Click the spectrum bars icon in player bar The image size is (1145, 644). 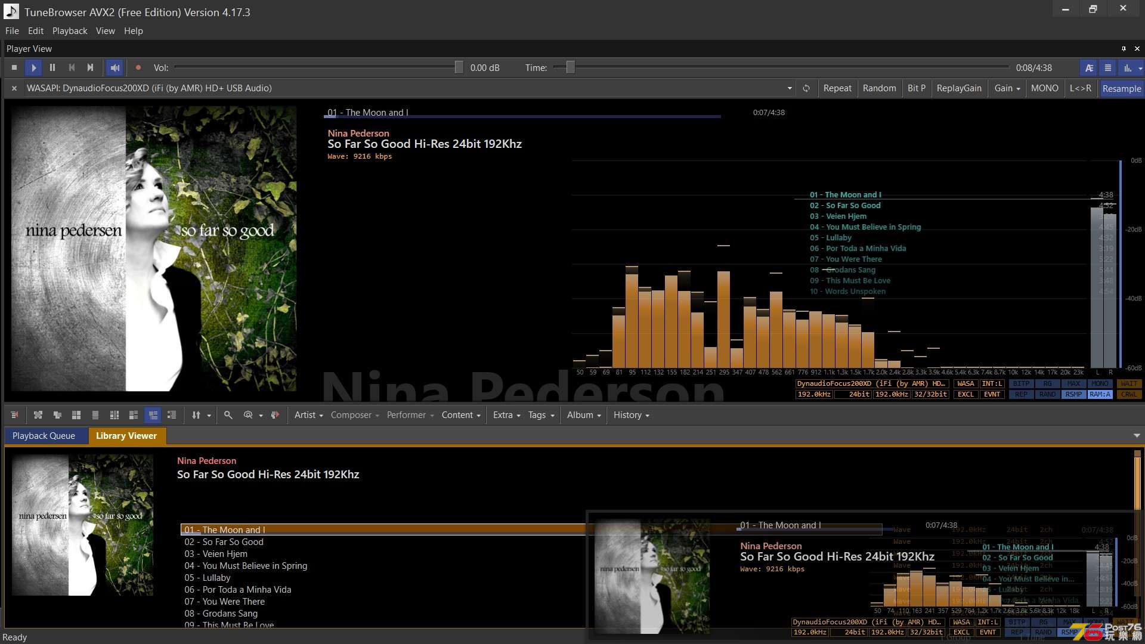pyautogui.click(x=1128, y=68)
